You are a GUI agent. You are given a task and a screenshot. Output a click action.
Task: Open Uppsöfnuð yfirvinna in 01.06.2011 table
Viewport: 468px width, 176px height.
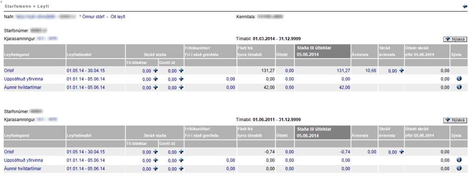pos(23,160)
